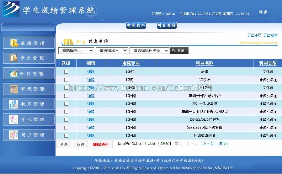Viewport: 282px width, 174px height.
Task: Tick the checkbox for PHP+MYSQL项目开发 row
Action: 66,120
